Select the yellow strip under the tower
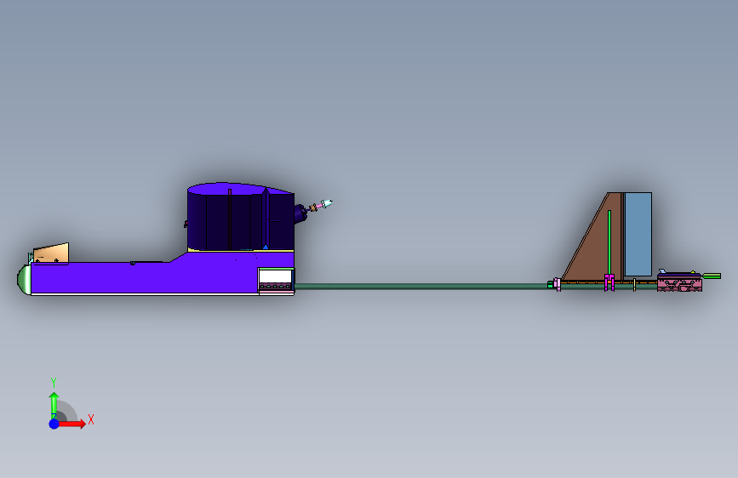 [241, 251]
